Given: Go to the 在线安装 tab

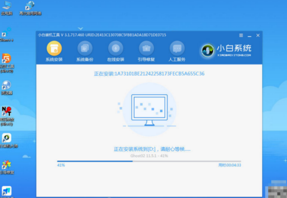Looking at the screenshot, I should click(115, 51).
